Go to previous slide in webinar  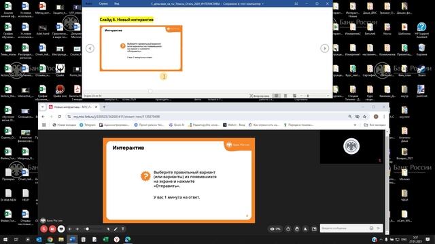70,229
